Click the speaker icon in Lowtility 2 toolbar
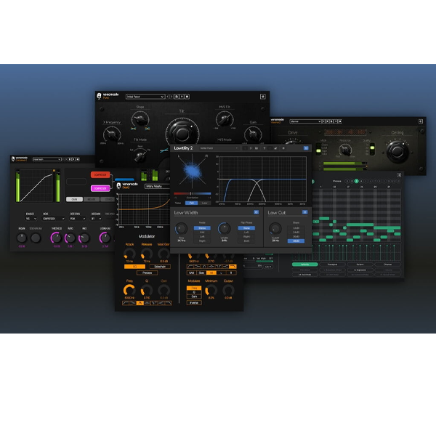This screenshot has height=436, width=436. click(x=283, y=148)
